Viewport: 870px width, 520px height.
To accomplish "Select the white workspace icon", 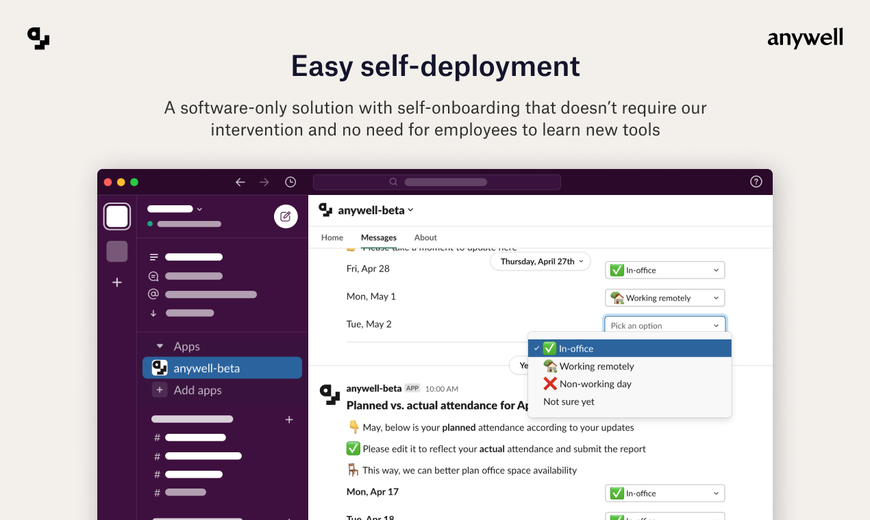I will (117, 216).
